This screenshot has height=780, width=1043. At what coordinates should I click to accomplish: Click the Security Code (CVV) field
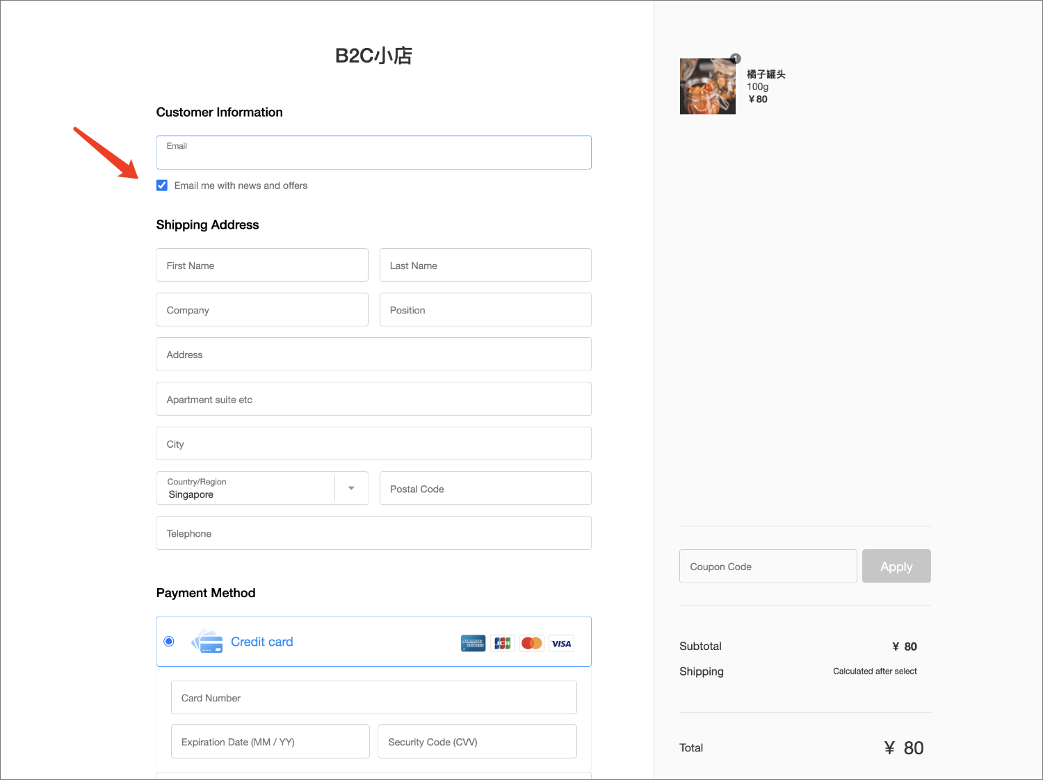tap(477, 742)
